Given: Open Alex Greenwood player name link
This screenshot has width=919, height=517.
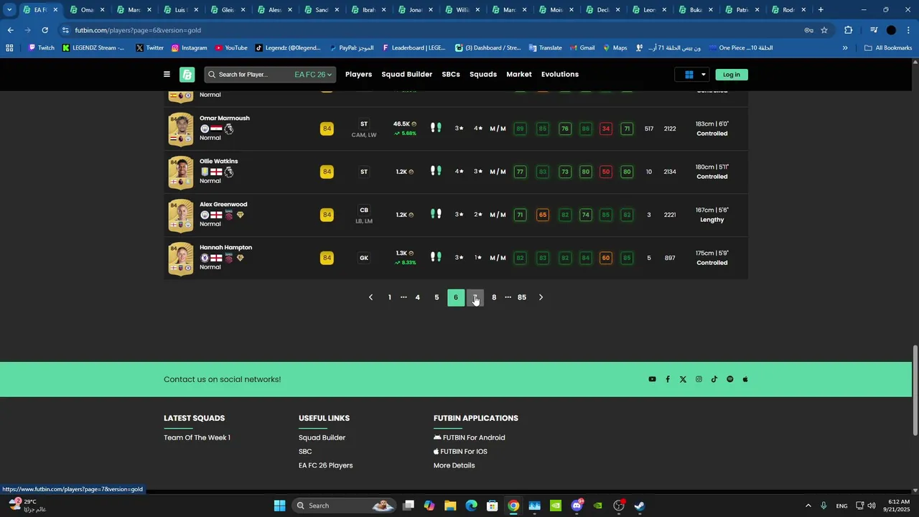Looking at the screenshot, I should tap(223, 205).
